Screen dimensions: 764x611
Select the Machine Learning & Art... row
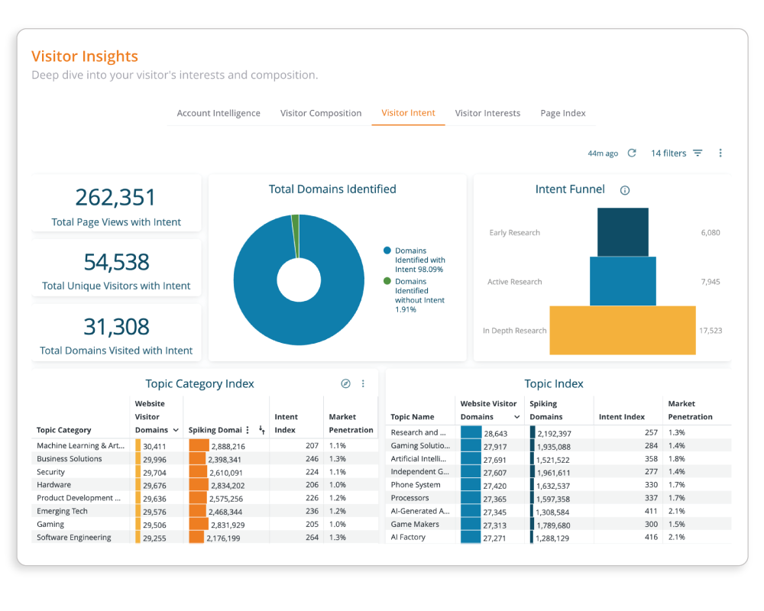point(205,445)
